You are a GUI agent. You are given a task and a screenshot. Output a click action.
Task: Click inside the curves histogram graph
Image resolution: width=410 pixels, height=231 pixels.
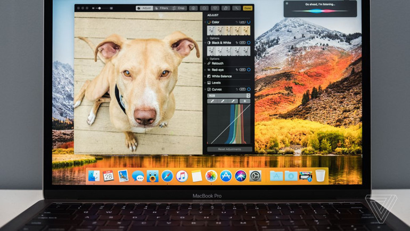[228, 124]
